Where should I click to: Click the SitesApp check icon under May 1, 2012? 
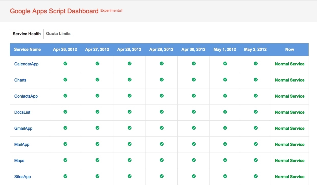pos(225,176)
